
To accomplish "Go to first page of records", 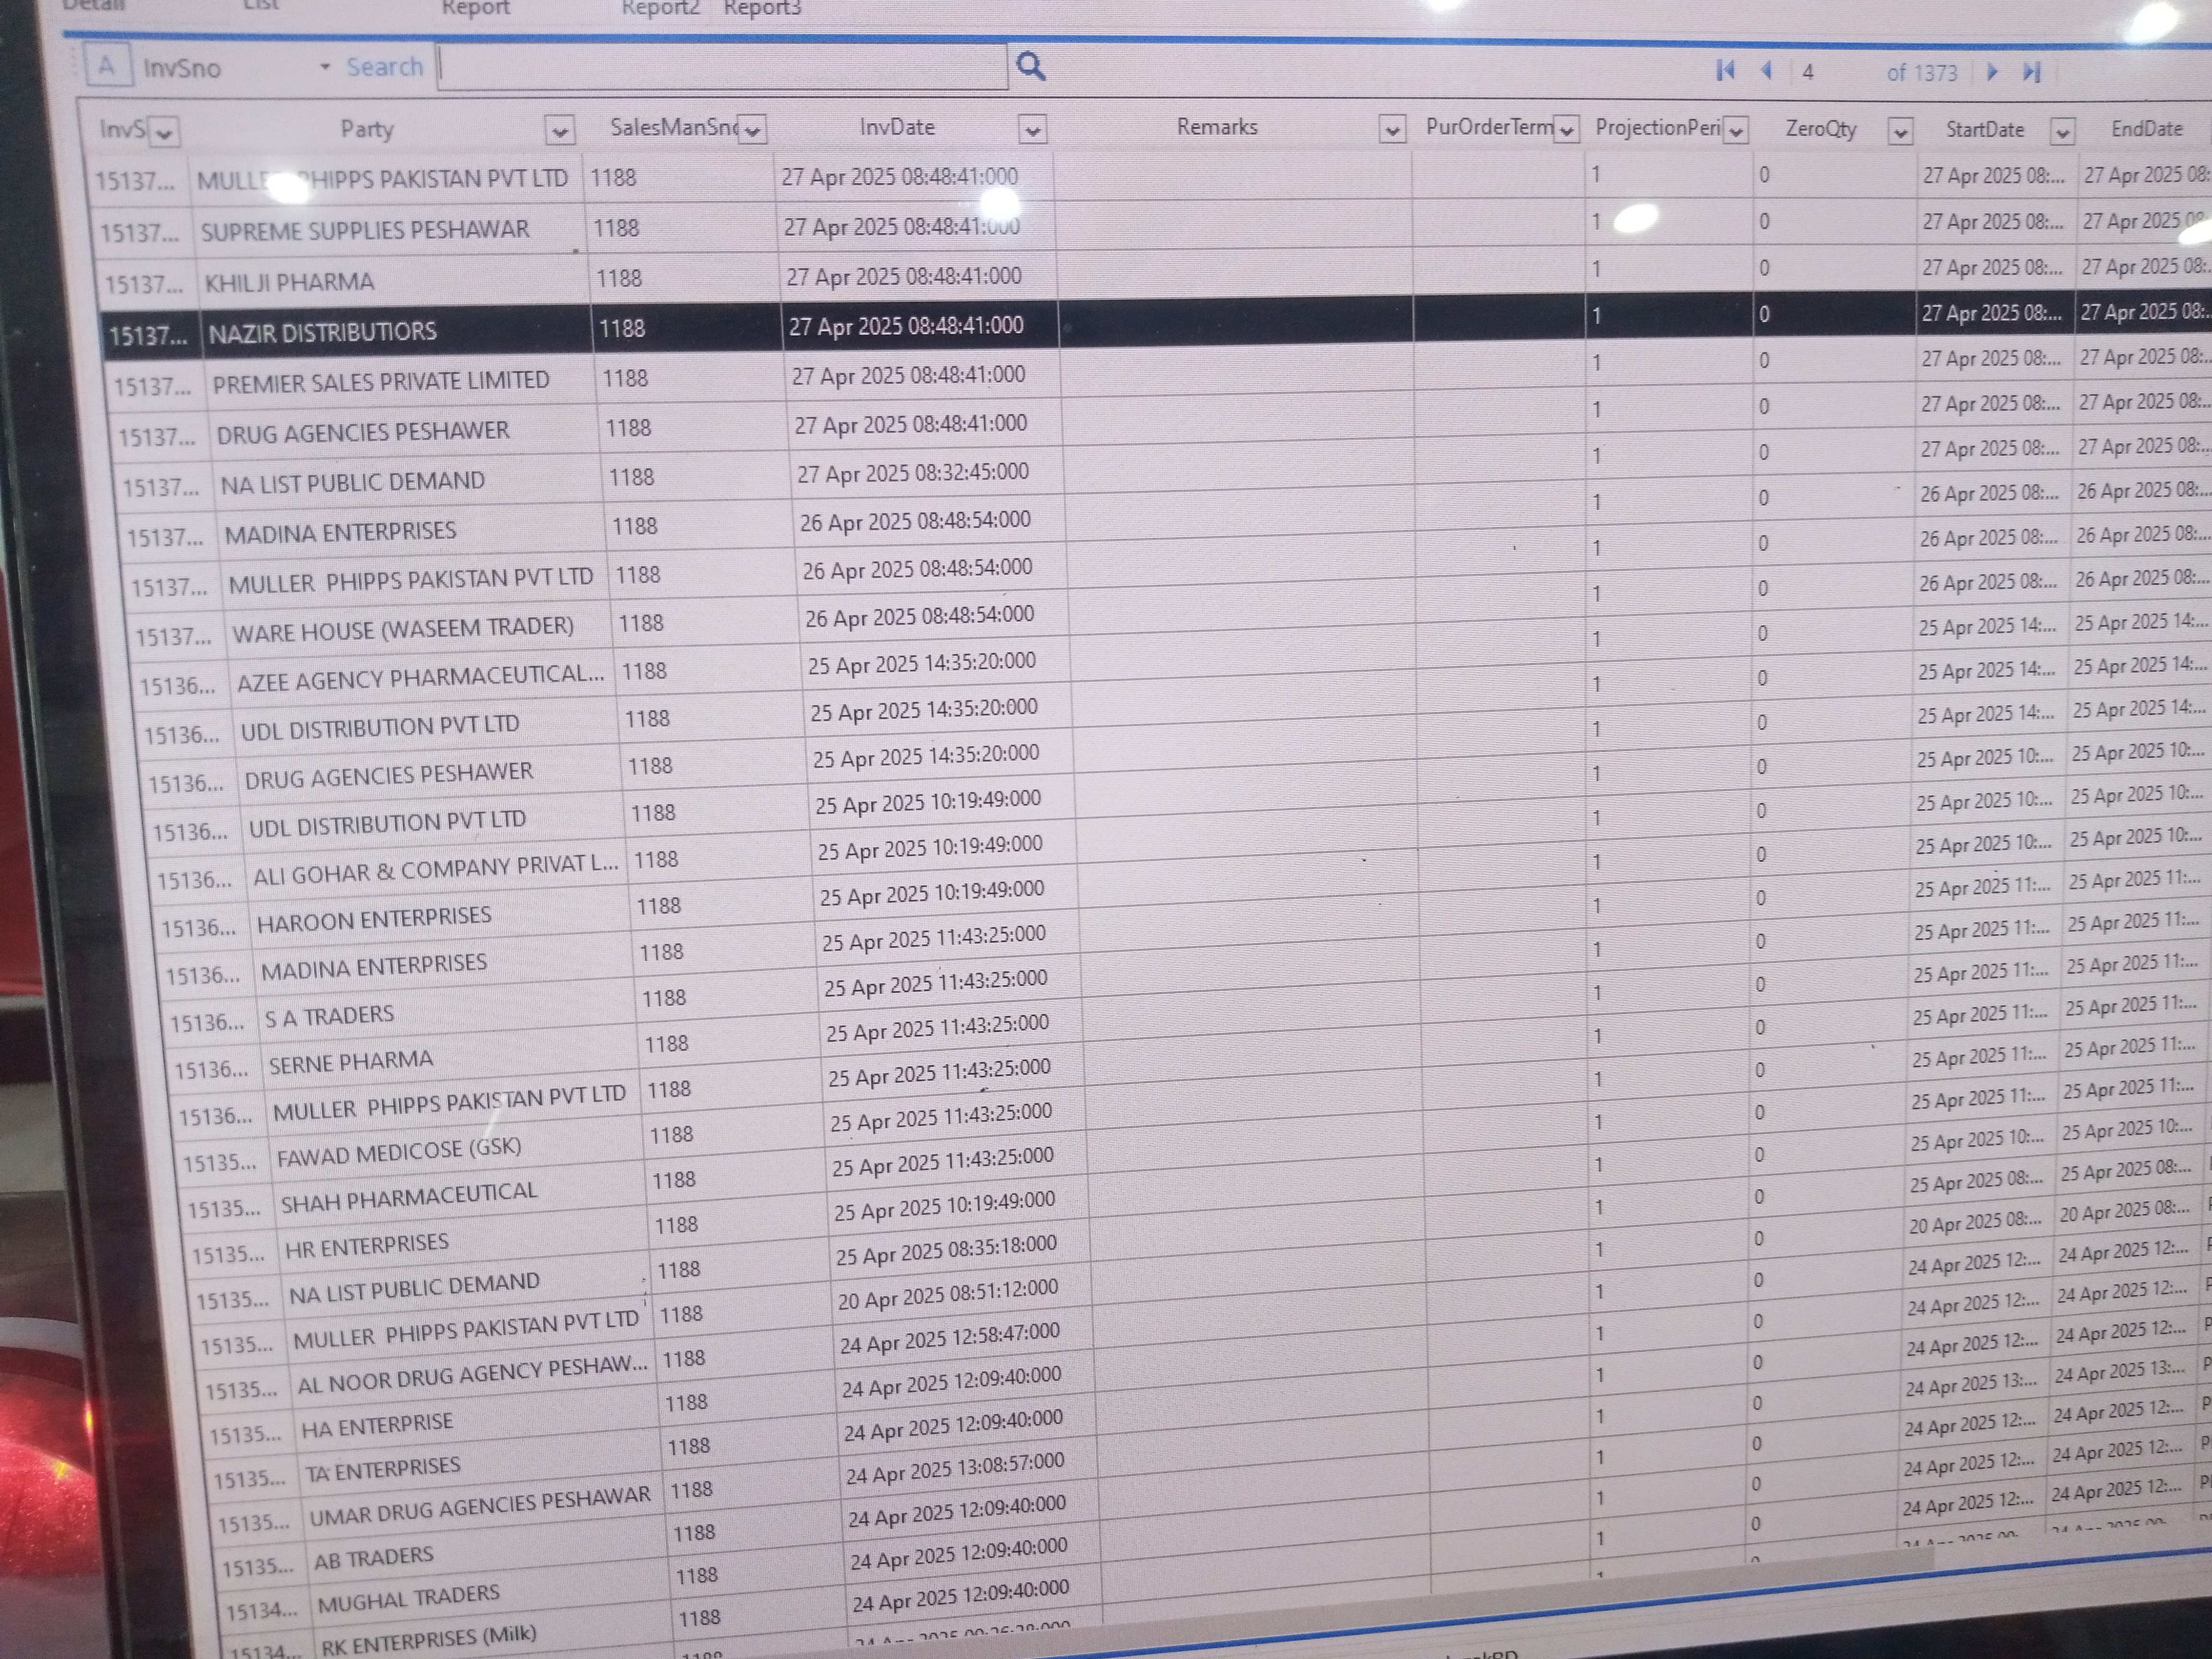I will tap(1725, 70).
